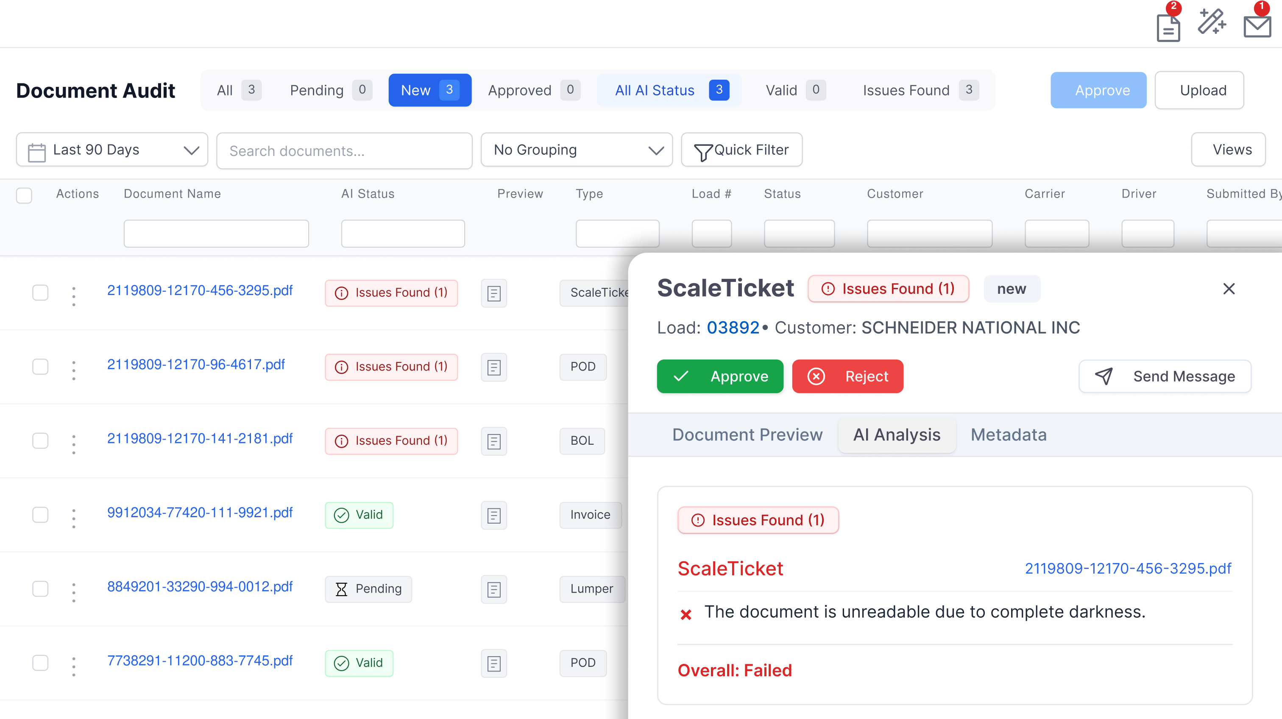Click the magic wand AI icon

pyautogui.click(x=1211, y=22)
